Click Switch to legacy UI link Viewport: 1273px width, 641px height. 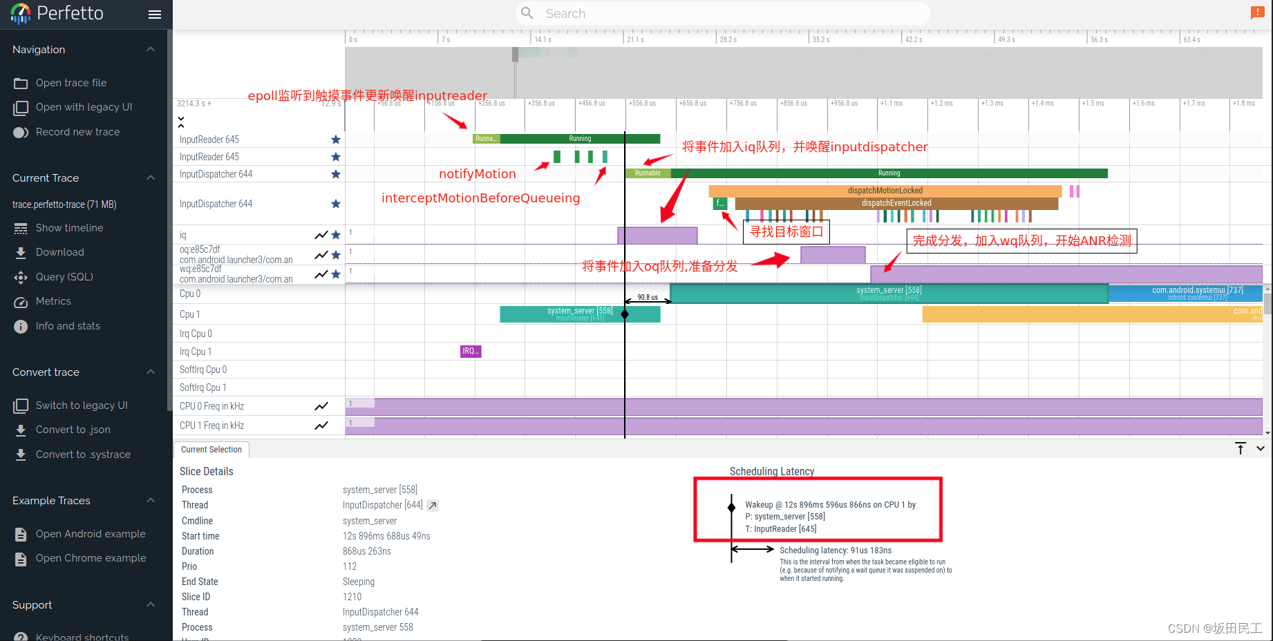point(82,405)
